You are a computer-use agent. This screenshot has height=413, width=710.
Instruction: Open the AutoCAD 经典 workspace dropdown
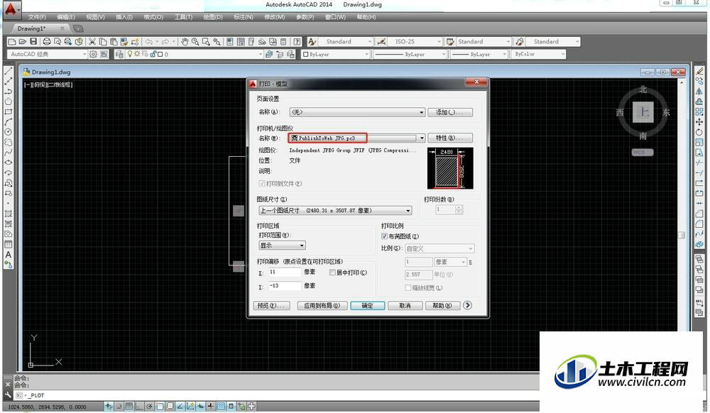coord(47,54)
